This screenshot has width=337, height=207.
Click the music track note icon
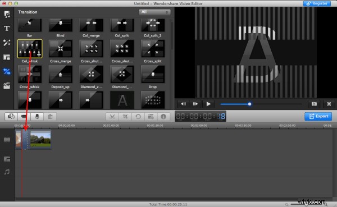(x=7, y=172)
